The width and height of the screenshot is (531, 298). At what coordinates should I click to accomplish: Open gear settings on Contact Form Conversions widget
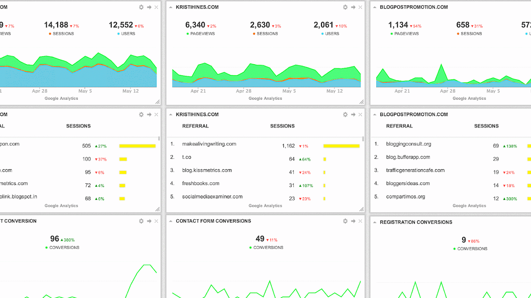345,221
